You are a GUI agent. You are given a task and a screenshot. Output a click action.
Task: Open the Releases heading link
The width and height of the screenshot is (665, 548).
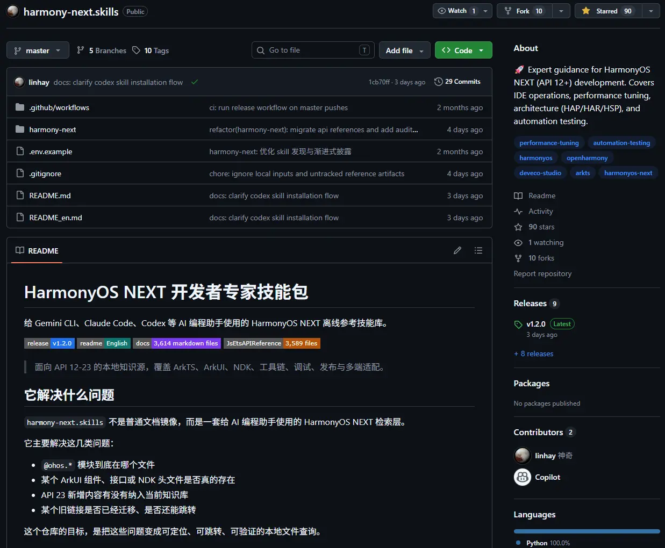[537, 304]
